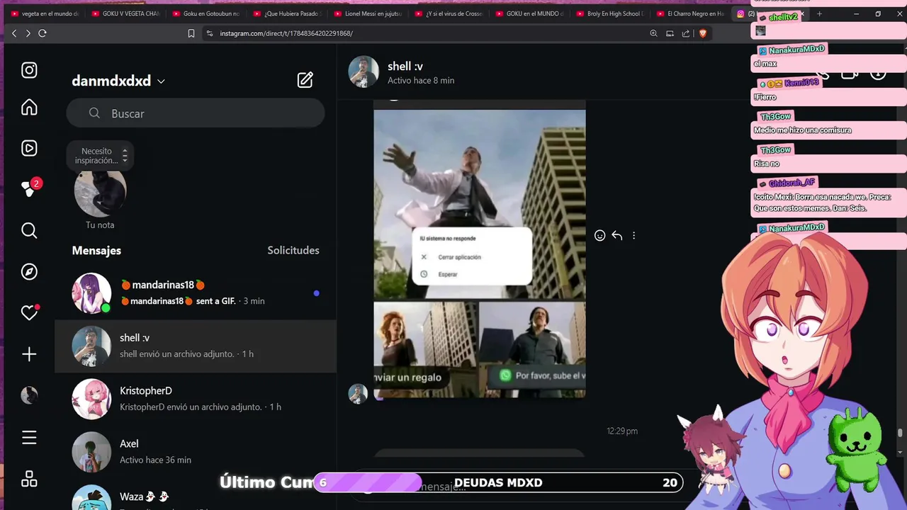Switch to 'vegeta en el mundo' tab
This screenshot has height=510, width=907.
tap(44, 13)
